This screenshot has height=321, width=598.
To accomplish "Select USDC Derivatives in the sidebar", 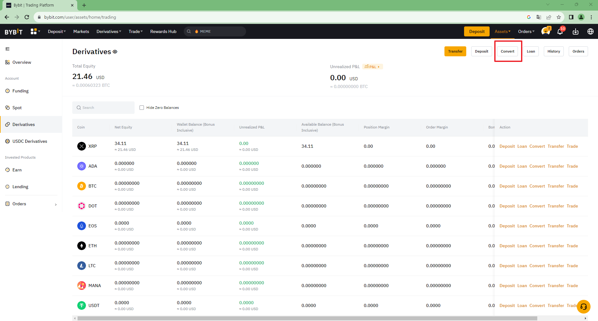I will click(x=30, y=141).
